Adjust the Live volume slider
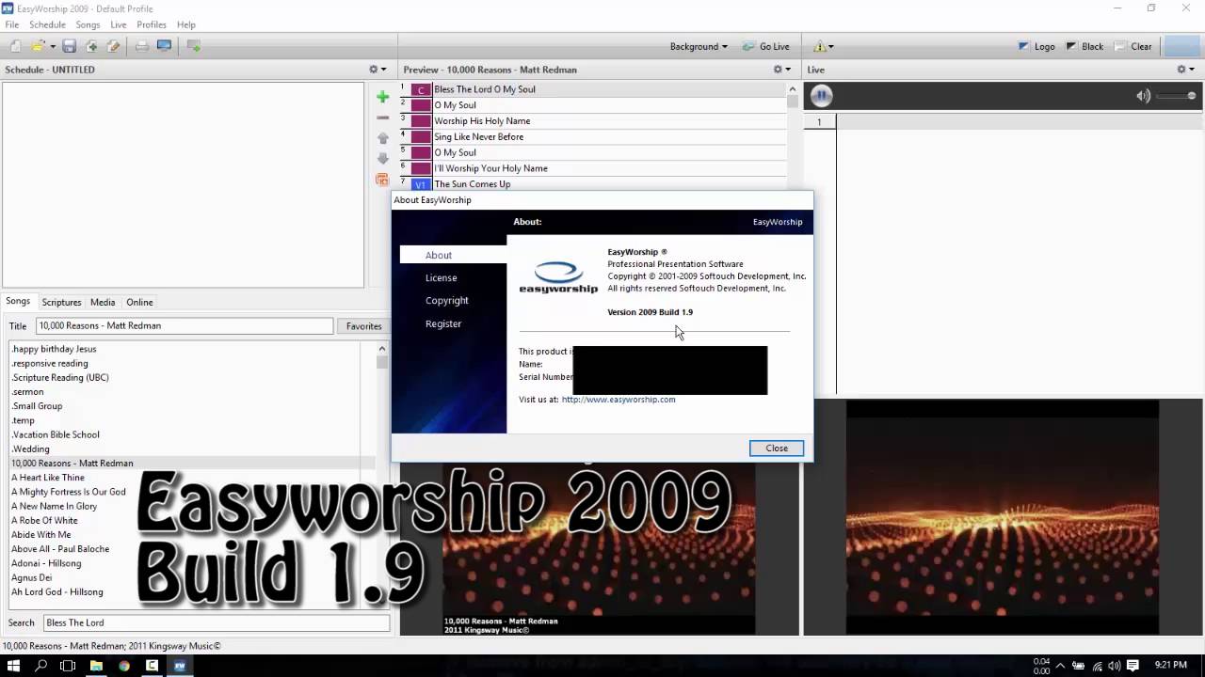1205x677 pixels. pos(1177,96)
